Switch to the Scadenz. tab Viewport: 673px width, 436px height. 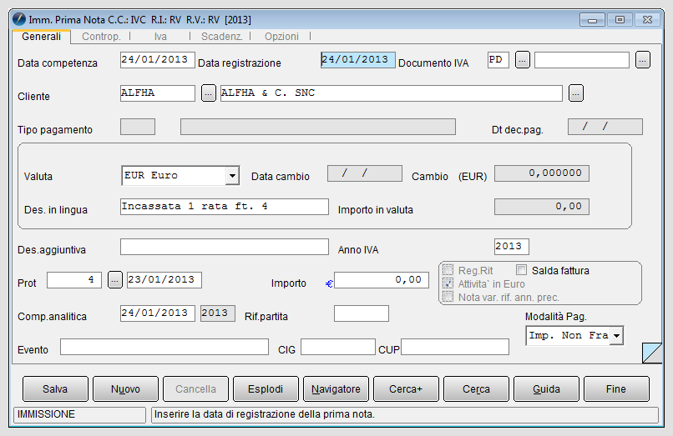[221, 37]
